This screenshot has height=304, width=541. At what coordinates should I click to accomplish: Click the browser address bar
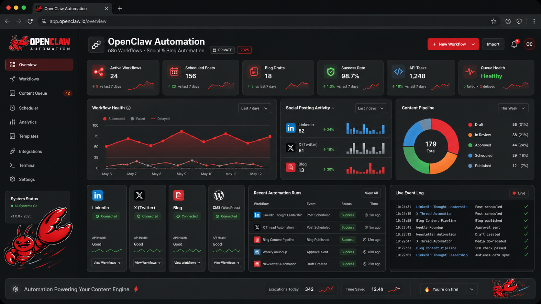[x=78, y=21]
